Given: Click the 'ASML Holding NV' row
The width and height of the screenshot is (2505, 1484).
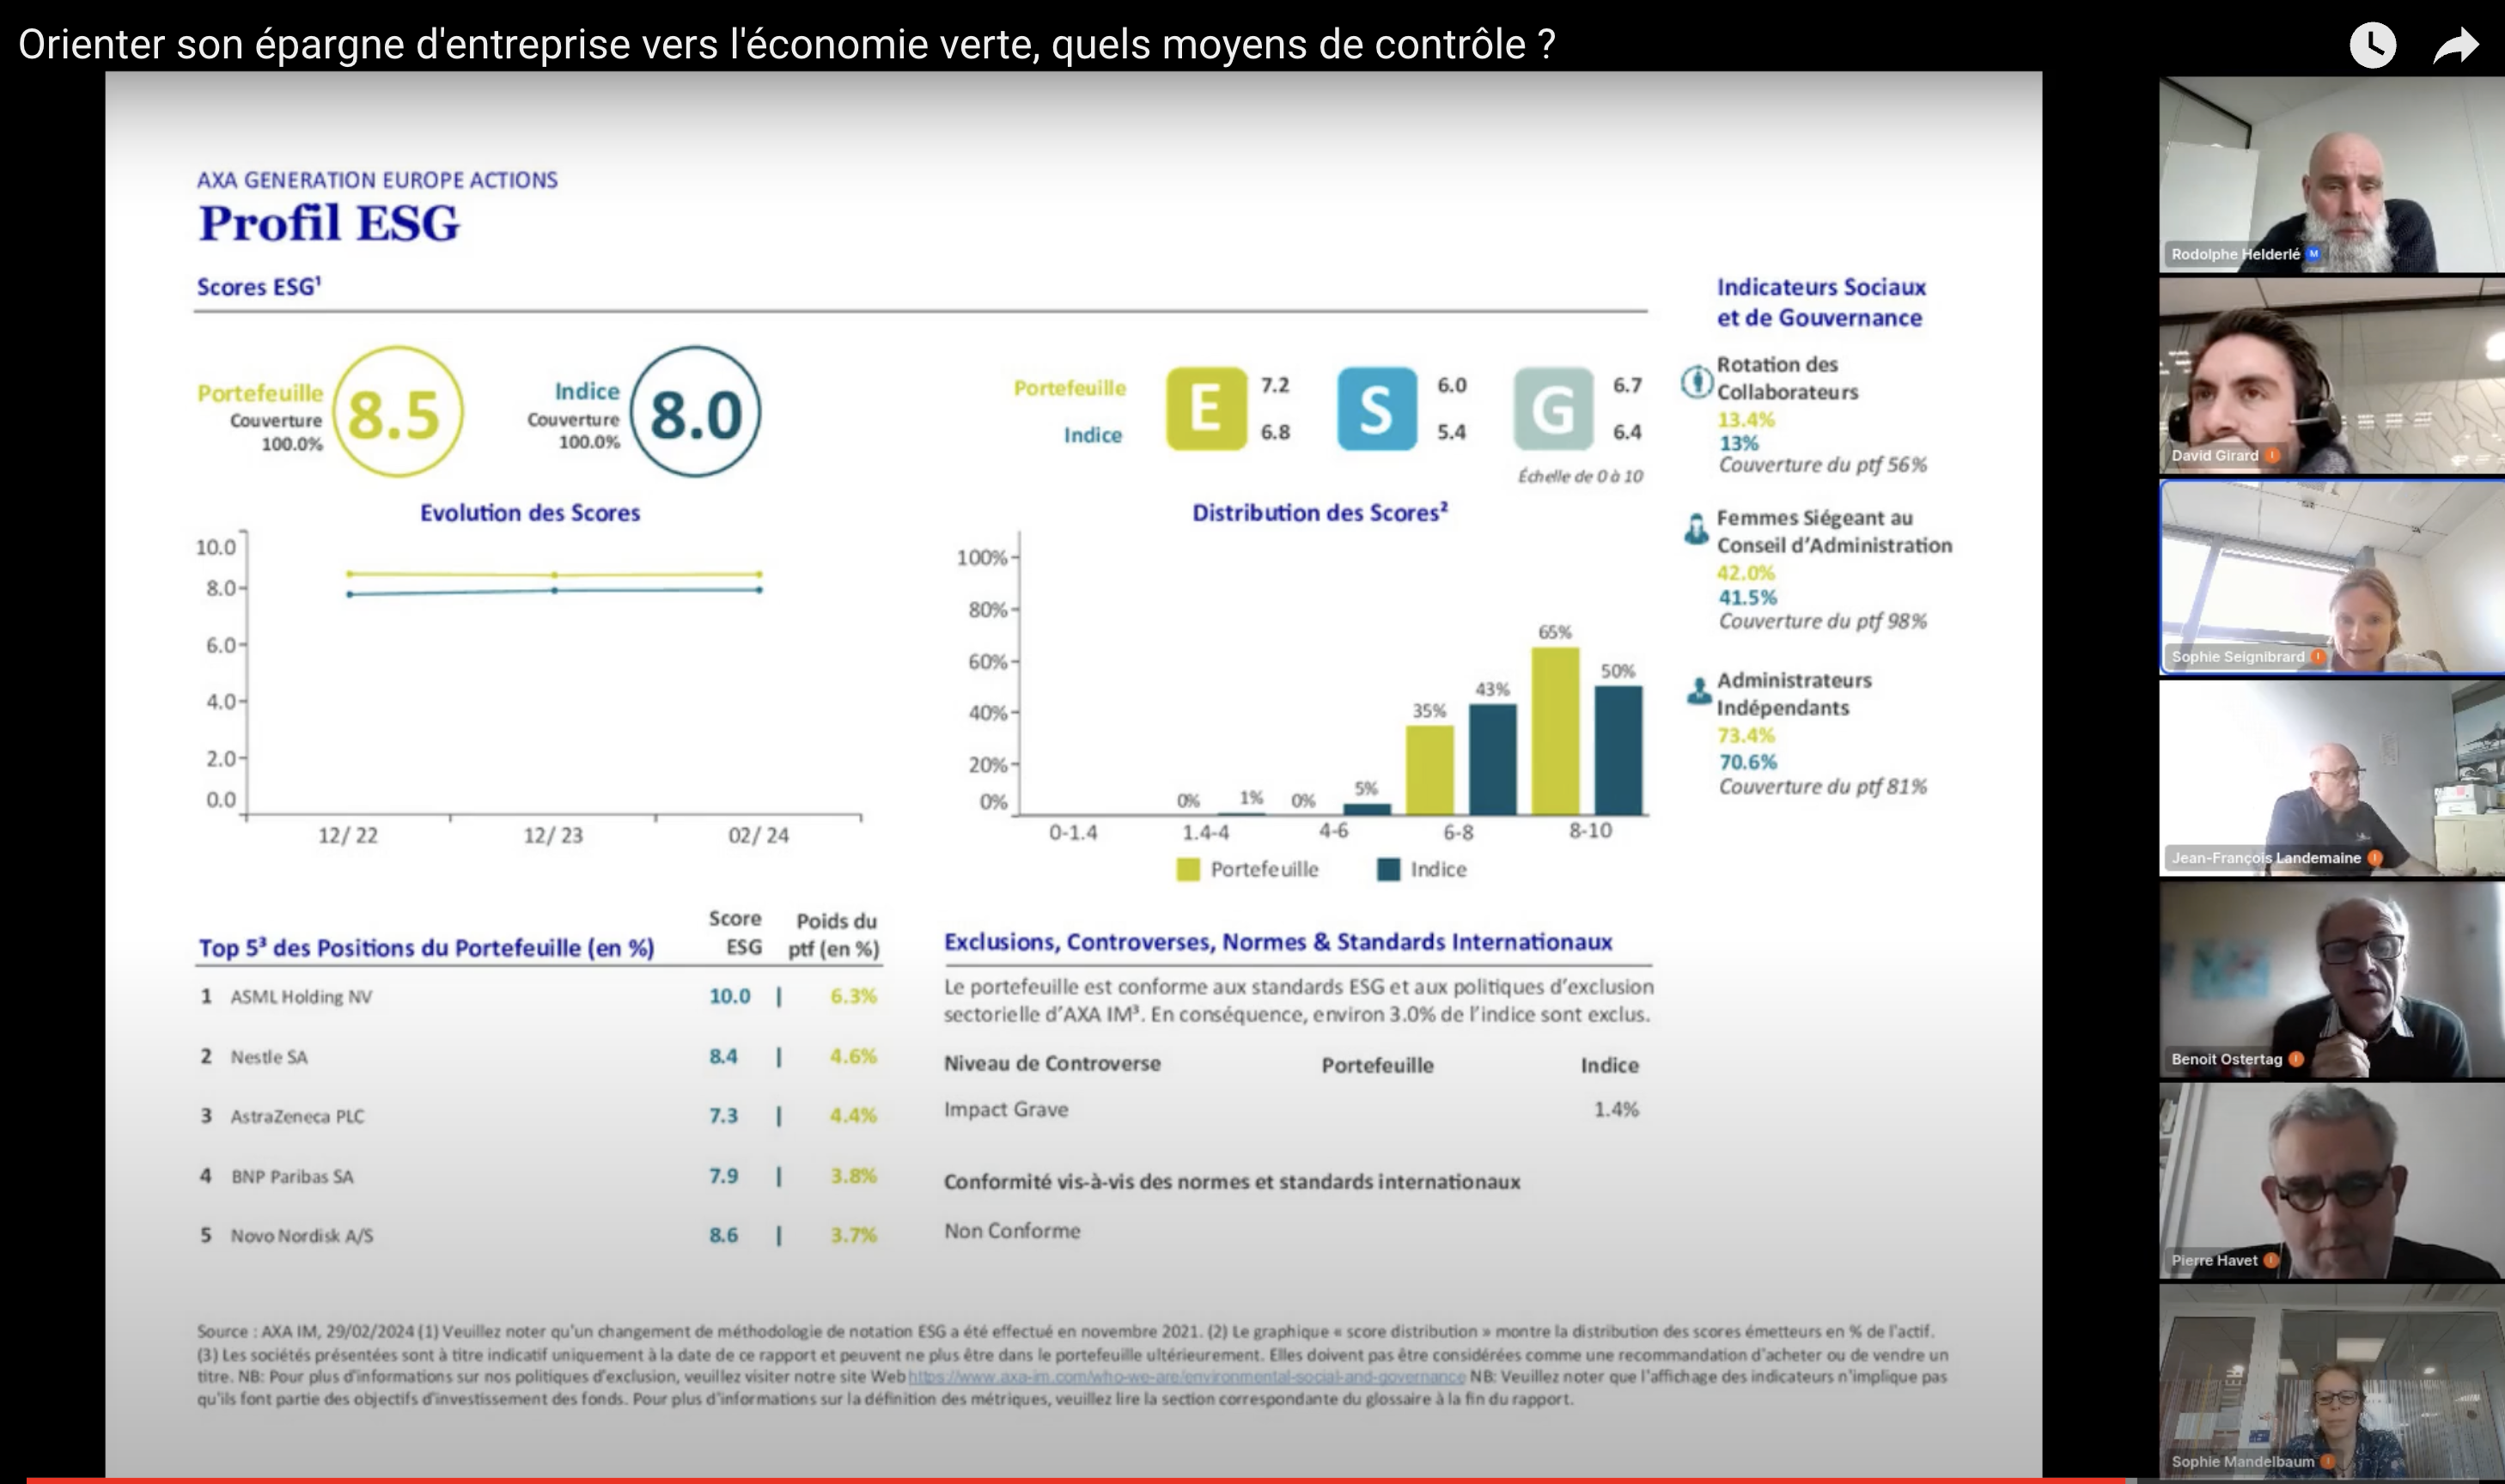Looking at the screenshot, I should coord(539,996).
